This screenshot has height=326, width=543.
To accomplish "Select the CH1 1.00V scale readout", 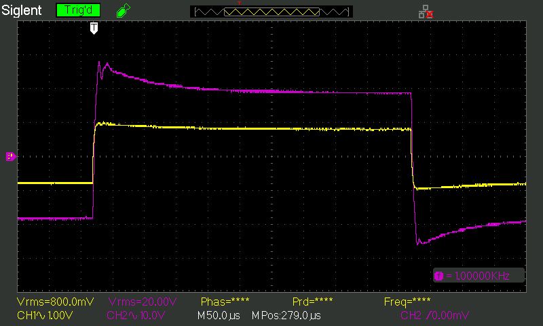I will coord(45,316).
